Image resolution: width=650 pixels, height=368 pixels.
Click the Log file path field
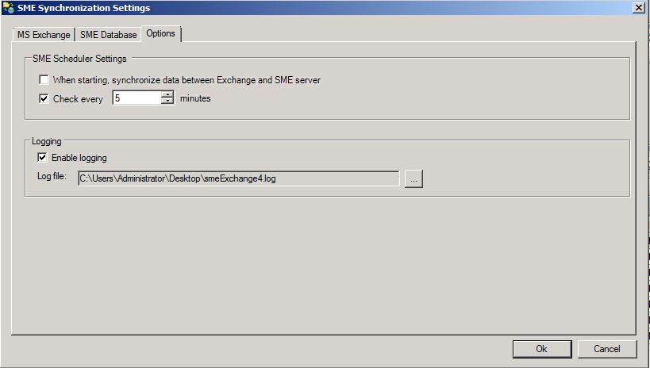238,178
